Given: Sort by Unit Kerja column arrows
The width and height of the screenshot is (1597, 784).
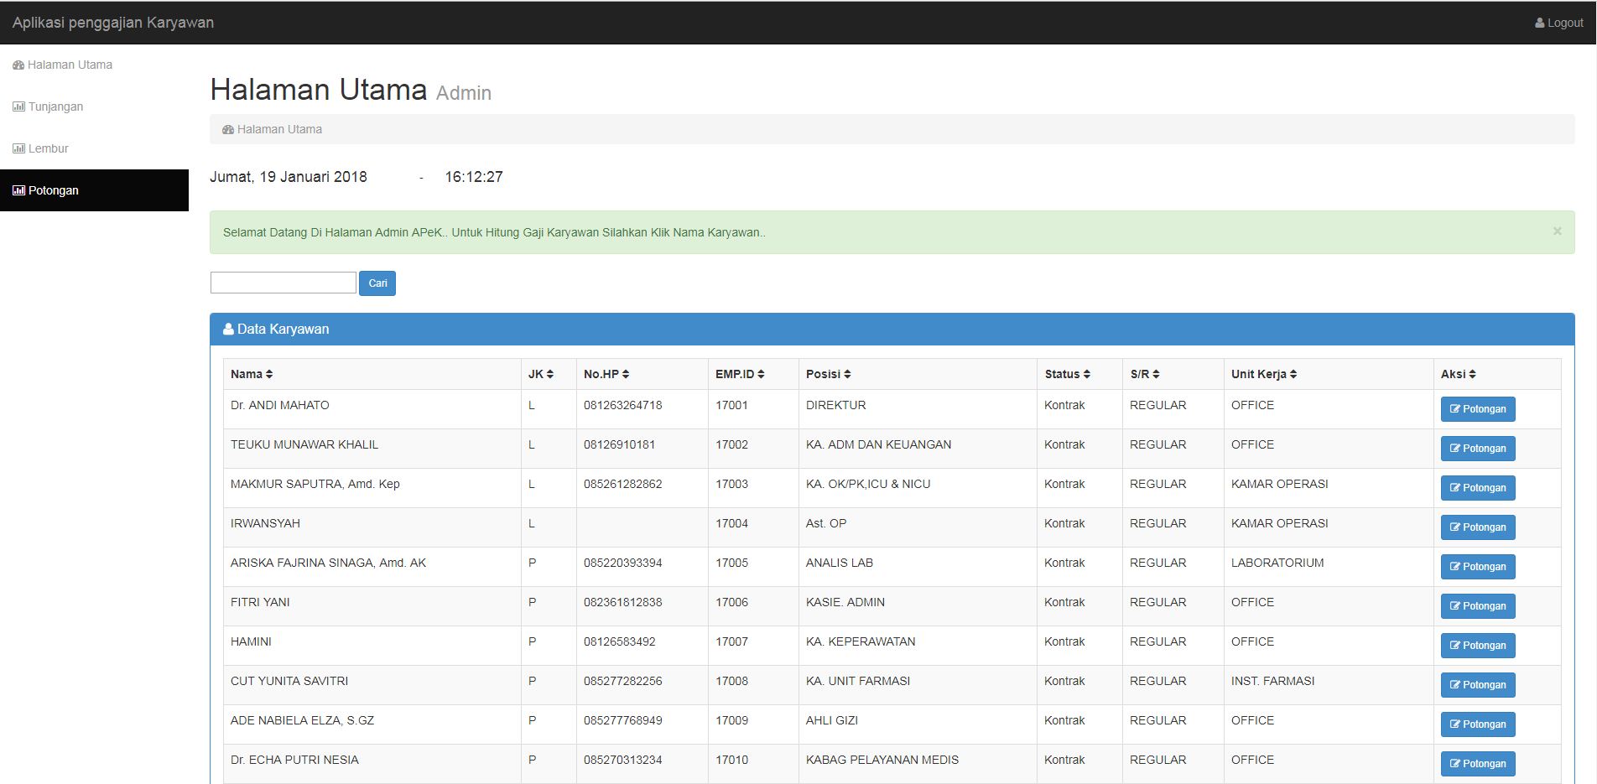Looking at the screenshot, I should (1293, 374).
